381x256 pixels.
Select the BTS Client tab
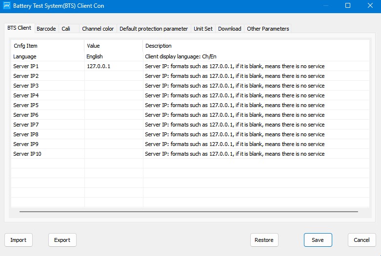tap(19, 28)
